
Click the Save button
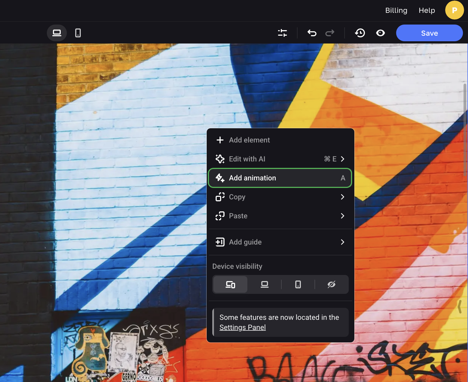tap(429, 33)
